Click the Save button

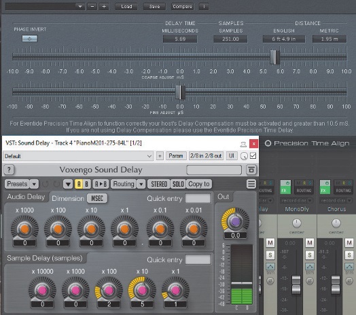(x=154, y=6)
